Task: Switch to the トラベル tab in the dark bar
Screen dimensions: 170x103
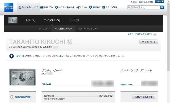Action: pyautogui.click(x=31, y=20)
